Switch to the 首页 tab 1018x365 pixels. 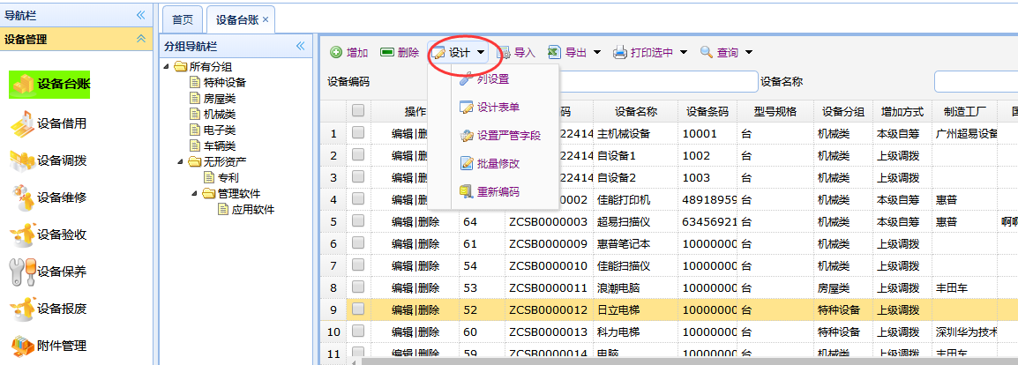pyautogui.click(x=183, y=19)
